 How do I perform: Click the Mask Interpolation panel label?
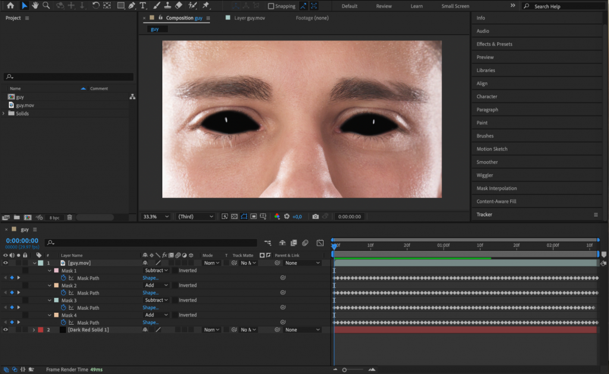[x=498, y=188]
